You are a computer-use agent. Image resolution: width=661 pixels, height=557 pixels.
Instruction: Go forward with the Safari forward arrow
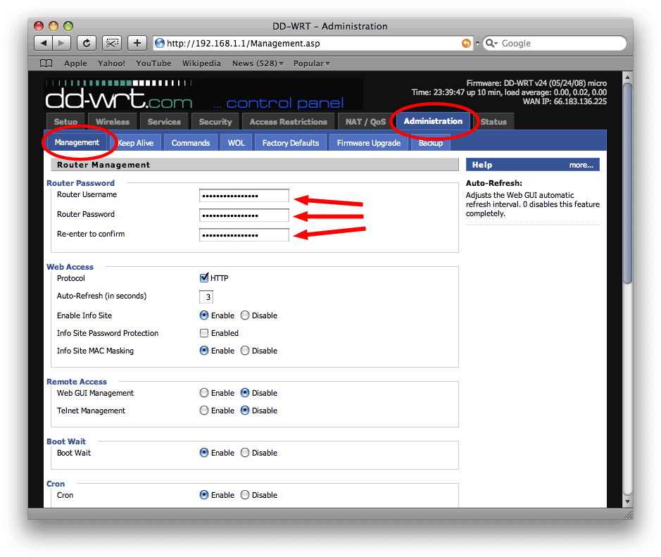61,43
